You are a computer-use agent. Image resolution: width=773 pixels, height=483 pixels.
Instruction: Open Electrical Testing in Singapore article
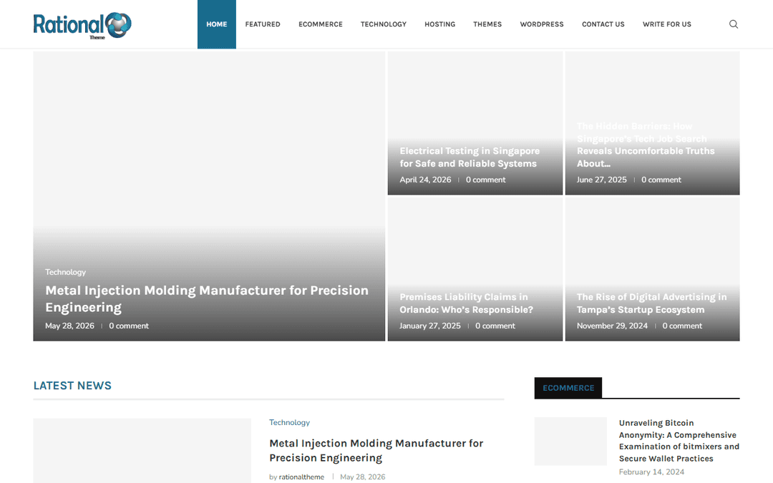click(x=470, y=157)
